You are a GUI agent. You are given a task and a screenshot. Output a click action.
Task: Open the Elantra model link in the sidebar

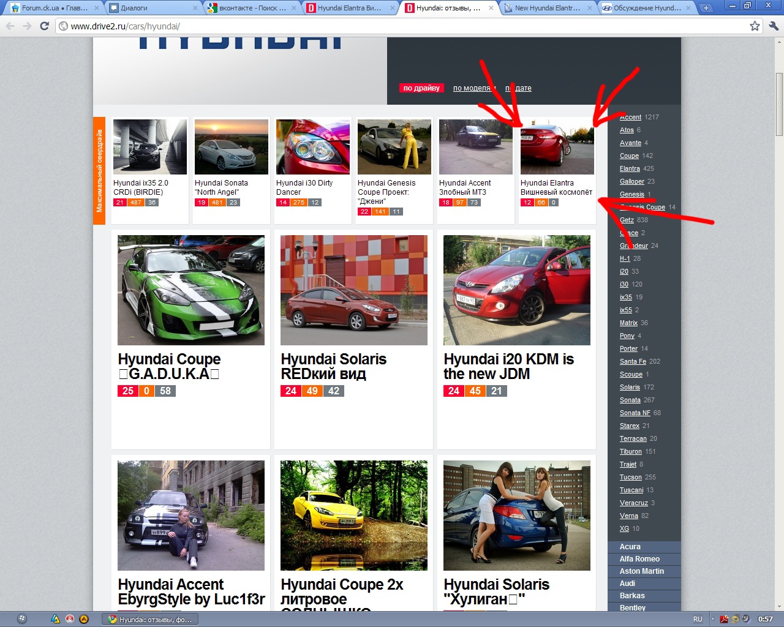[630, 168]
